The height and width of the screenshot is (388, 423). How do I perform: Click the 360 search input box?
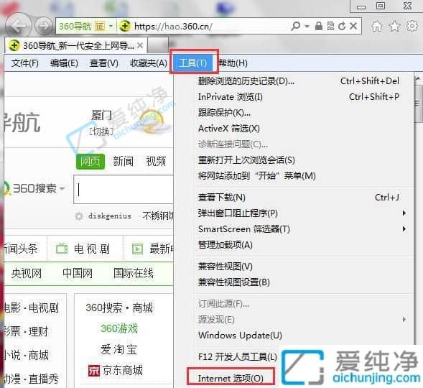124,189
